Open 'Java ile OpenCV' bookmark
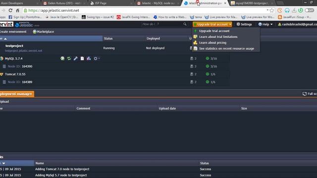This screenshot has height=178, width=317. 61,17
